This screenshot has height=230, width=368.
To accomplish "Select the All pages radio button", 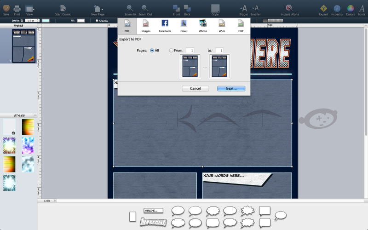I will [152, 50].
